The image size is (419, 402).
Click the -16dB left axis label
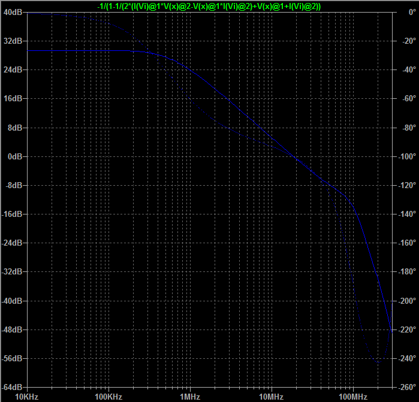tap(12, 214)
